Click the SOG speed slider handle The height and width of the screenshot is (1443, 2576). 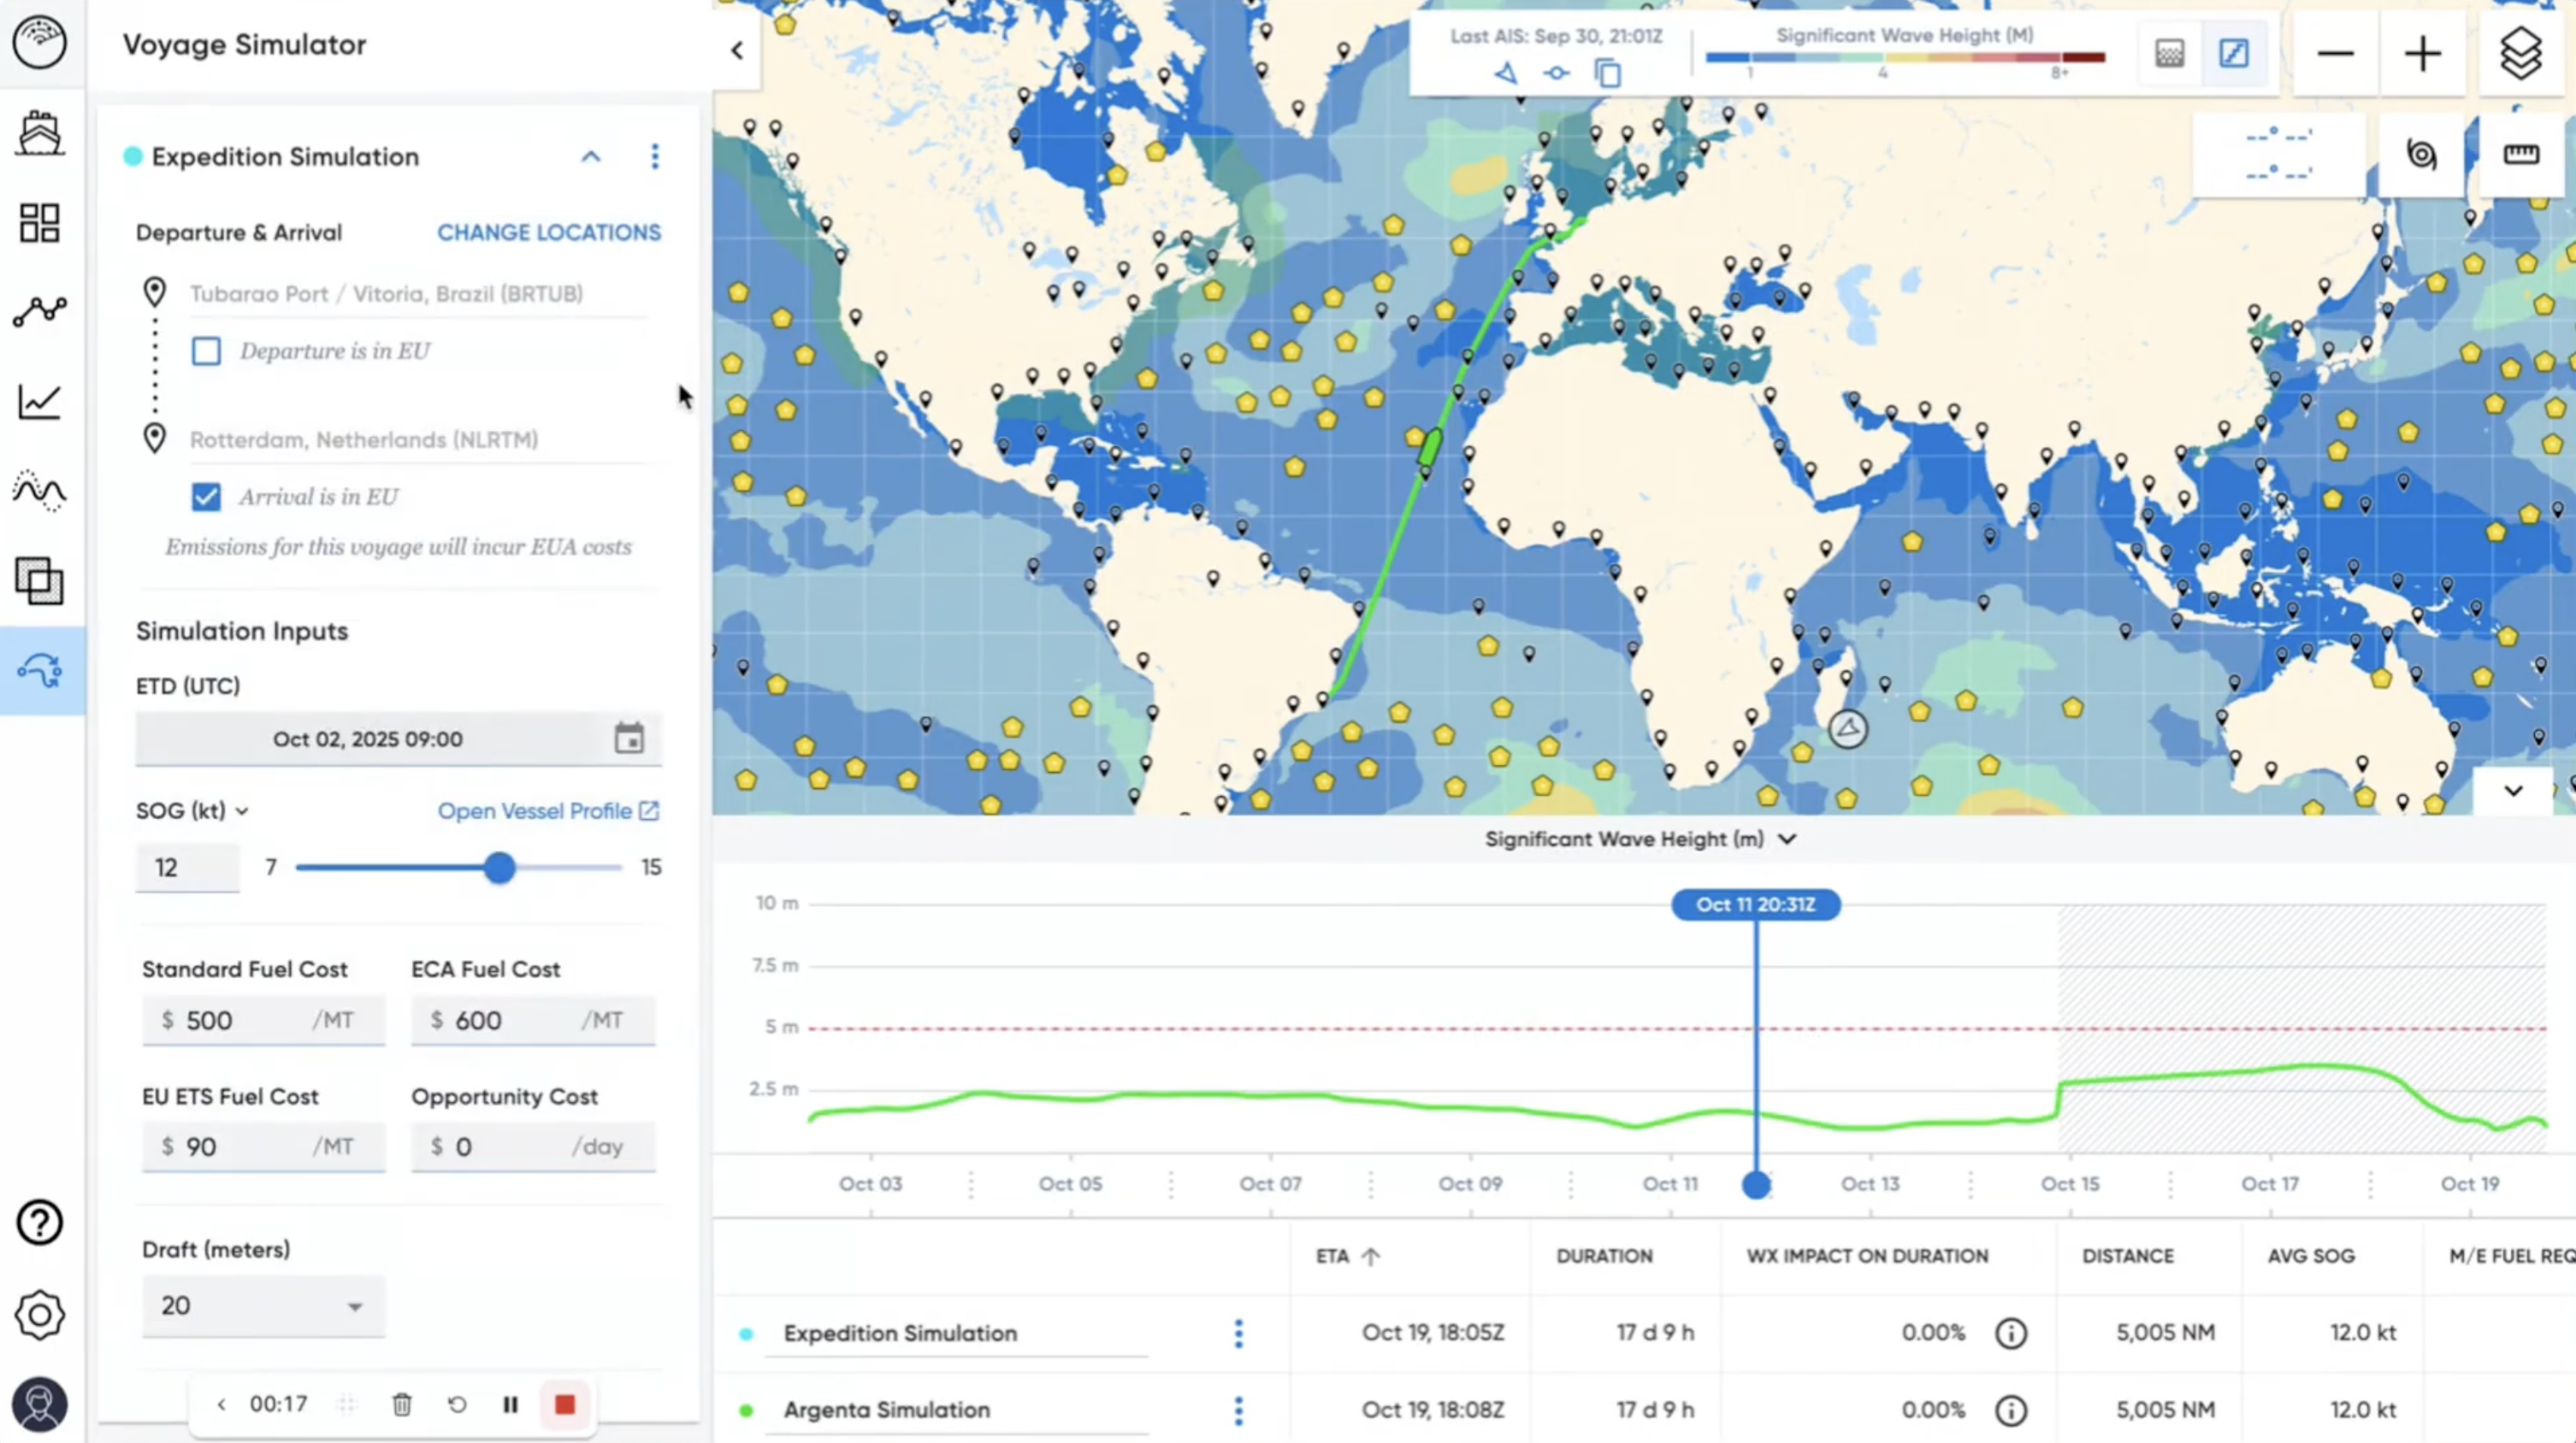[x=500, y=868]
